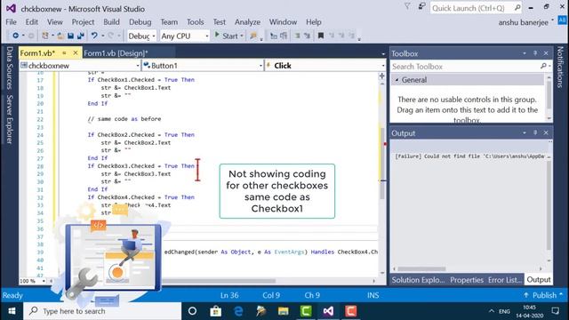Open the Data Sources side tab
Image resolution: width=569 pixels, height=320 pixels.
(x=10, y=68)
